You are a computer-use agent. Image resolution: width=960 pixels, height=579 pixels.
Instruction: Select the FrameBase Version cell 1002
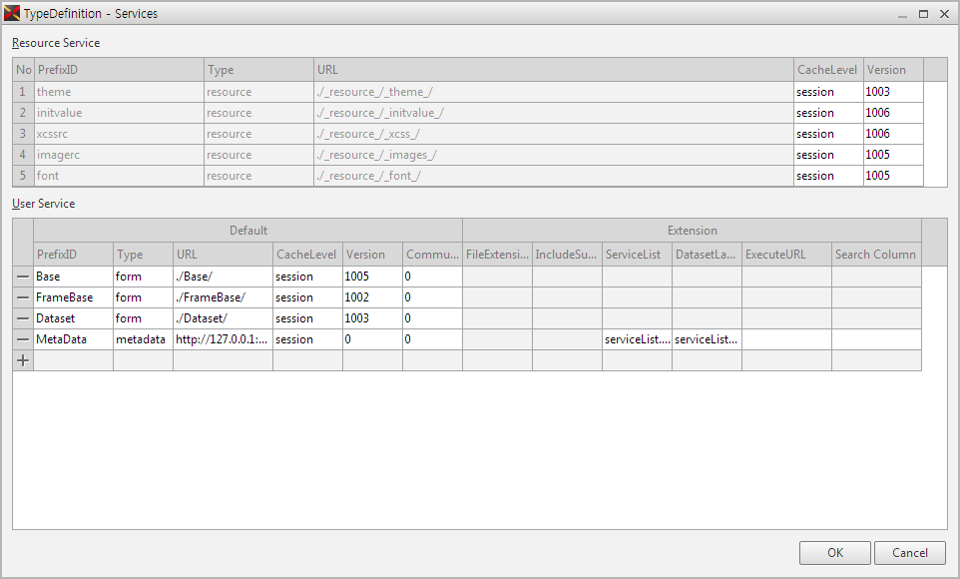(372, 297)
